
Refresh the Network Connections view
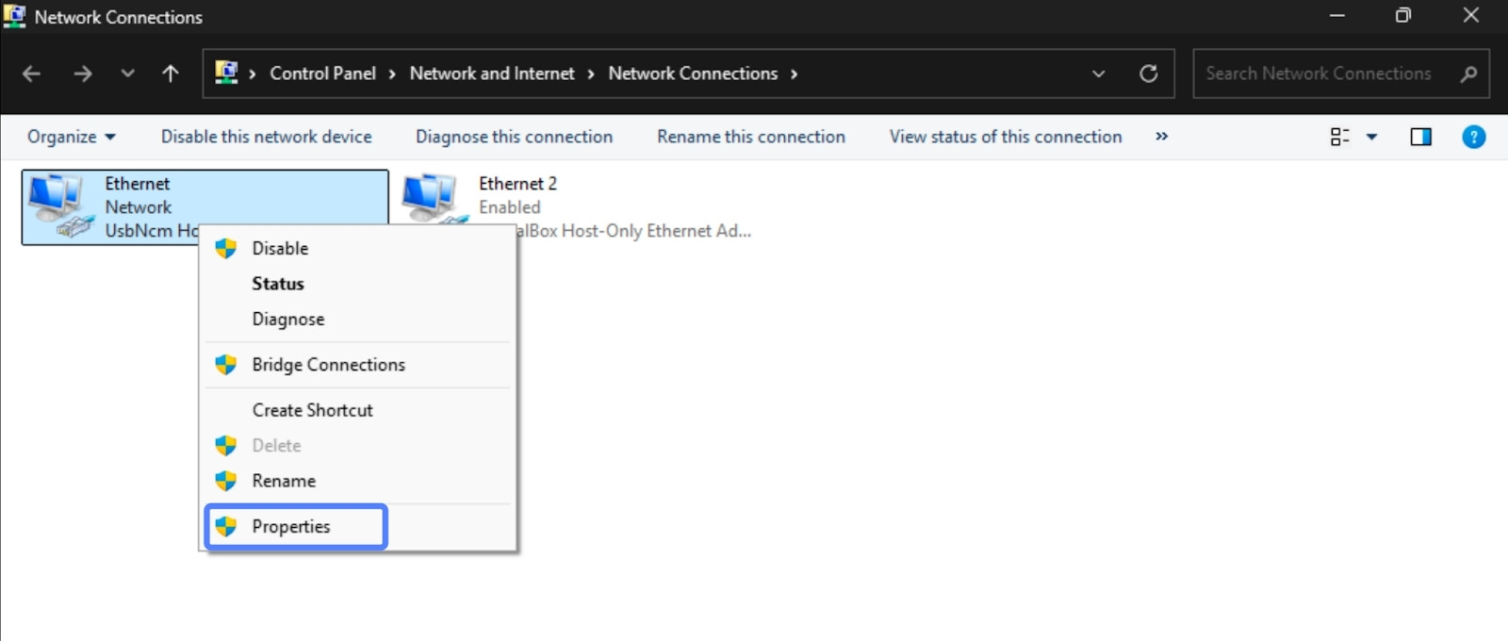(x=1148, y=74)
